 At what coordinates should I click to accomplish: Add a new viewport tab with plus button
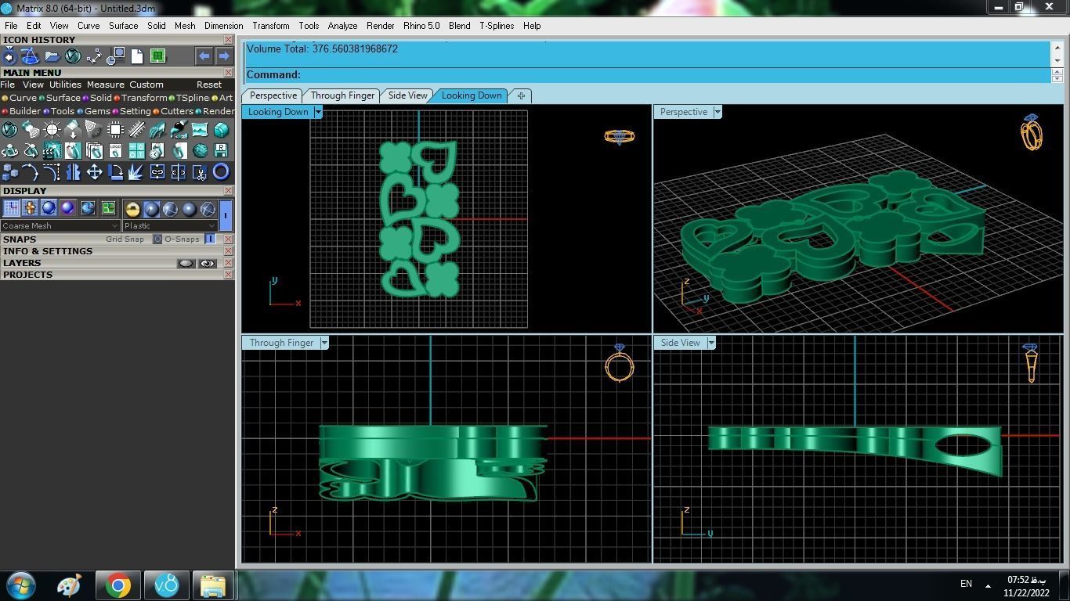[x=521, y=95]
